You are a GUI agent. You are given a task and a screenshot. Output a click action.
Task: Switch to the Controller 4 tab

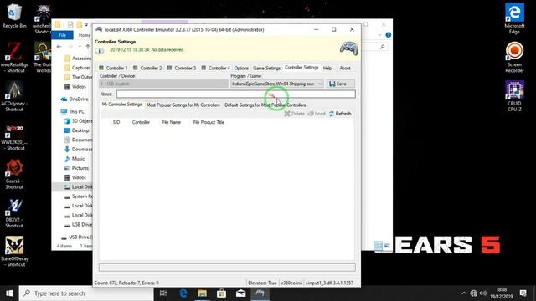click(216, 68)
